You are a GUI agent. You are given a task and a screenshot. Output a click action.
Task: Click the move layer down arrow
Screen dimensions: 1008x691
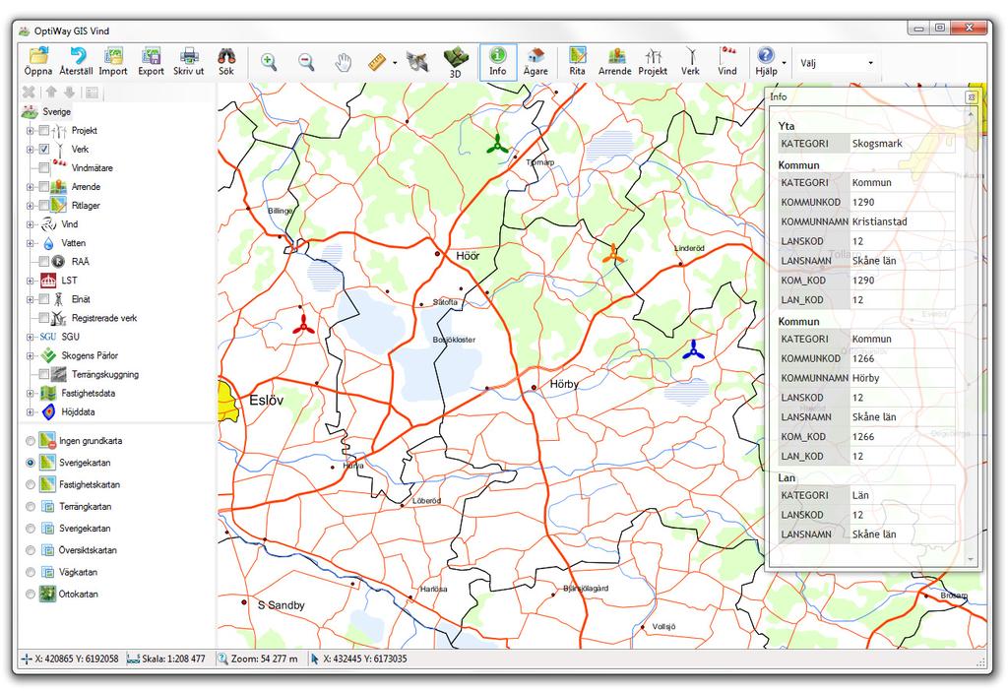[69, 92]
